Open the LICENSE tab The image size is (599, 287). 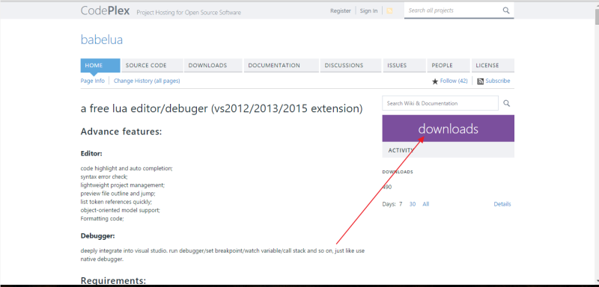pyautogui.click(x=493, y=66)
